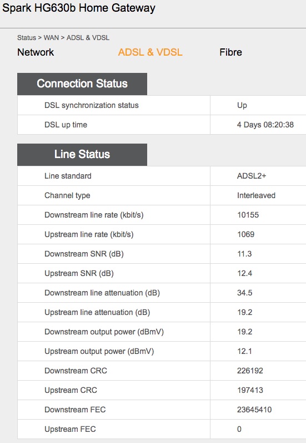Click the Interleaved channel type value
Viewport: 306px width, 443px height.
[256, 195]
